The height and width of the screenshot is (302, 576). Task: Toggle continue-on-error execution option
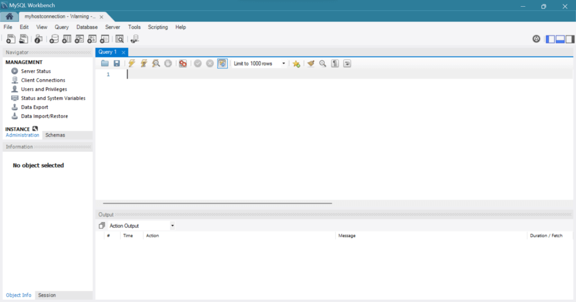coord(183,63)
